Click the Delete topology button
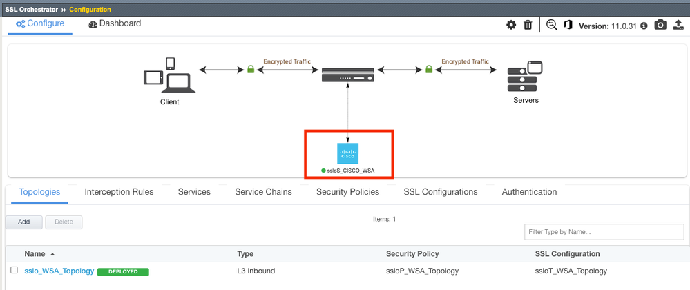Screen dimensions: 690x290 tap(64, 222)
